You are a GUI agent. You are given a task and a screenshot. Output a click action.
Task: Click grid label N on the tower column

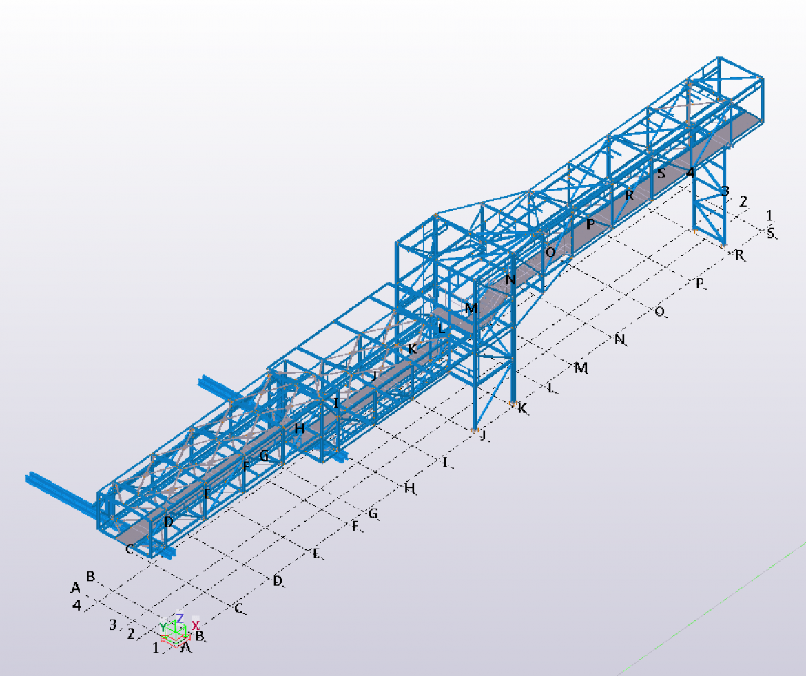[510, 279]
